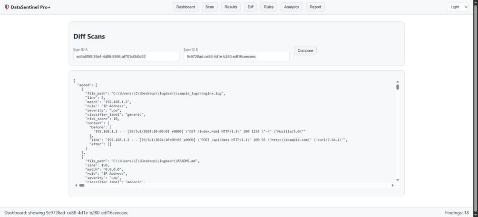
Task: Open the Report page
Action: pyautogui.click(x=315, y=7)
